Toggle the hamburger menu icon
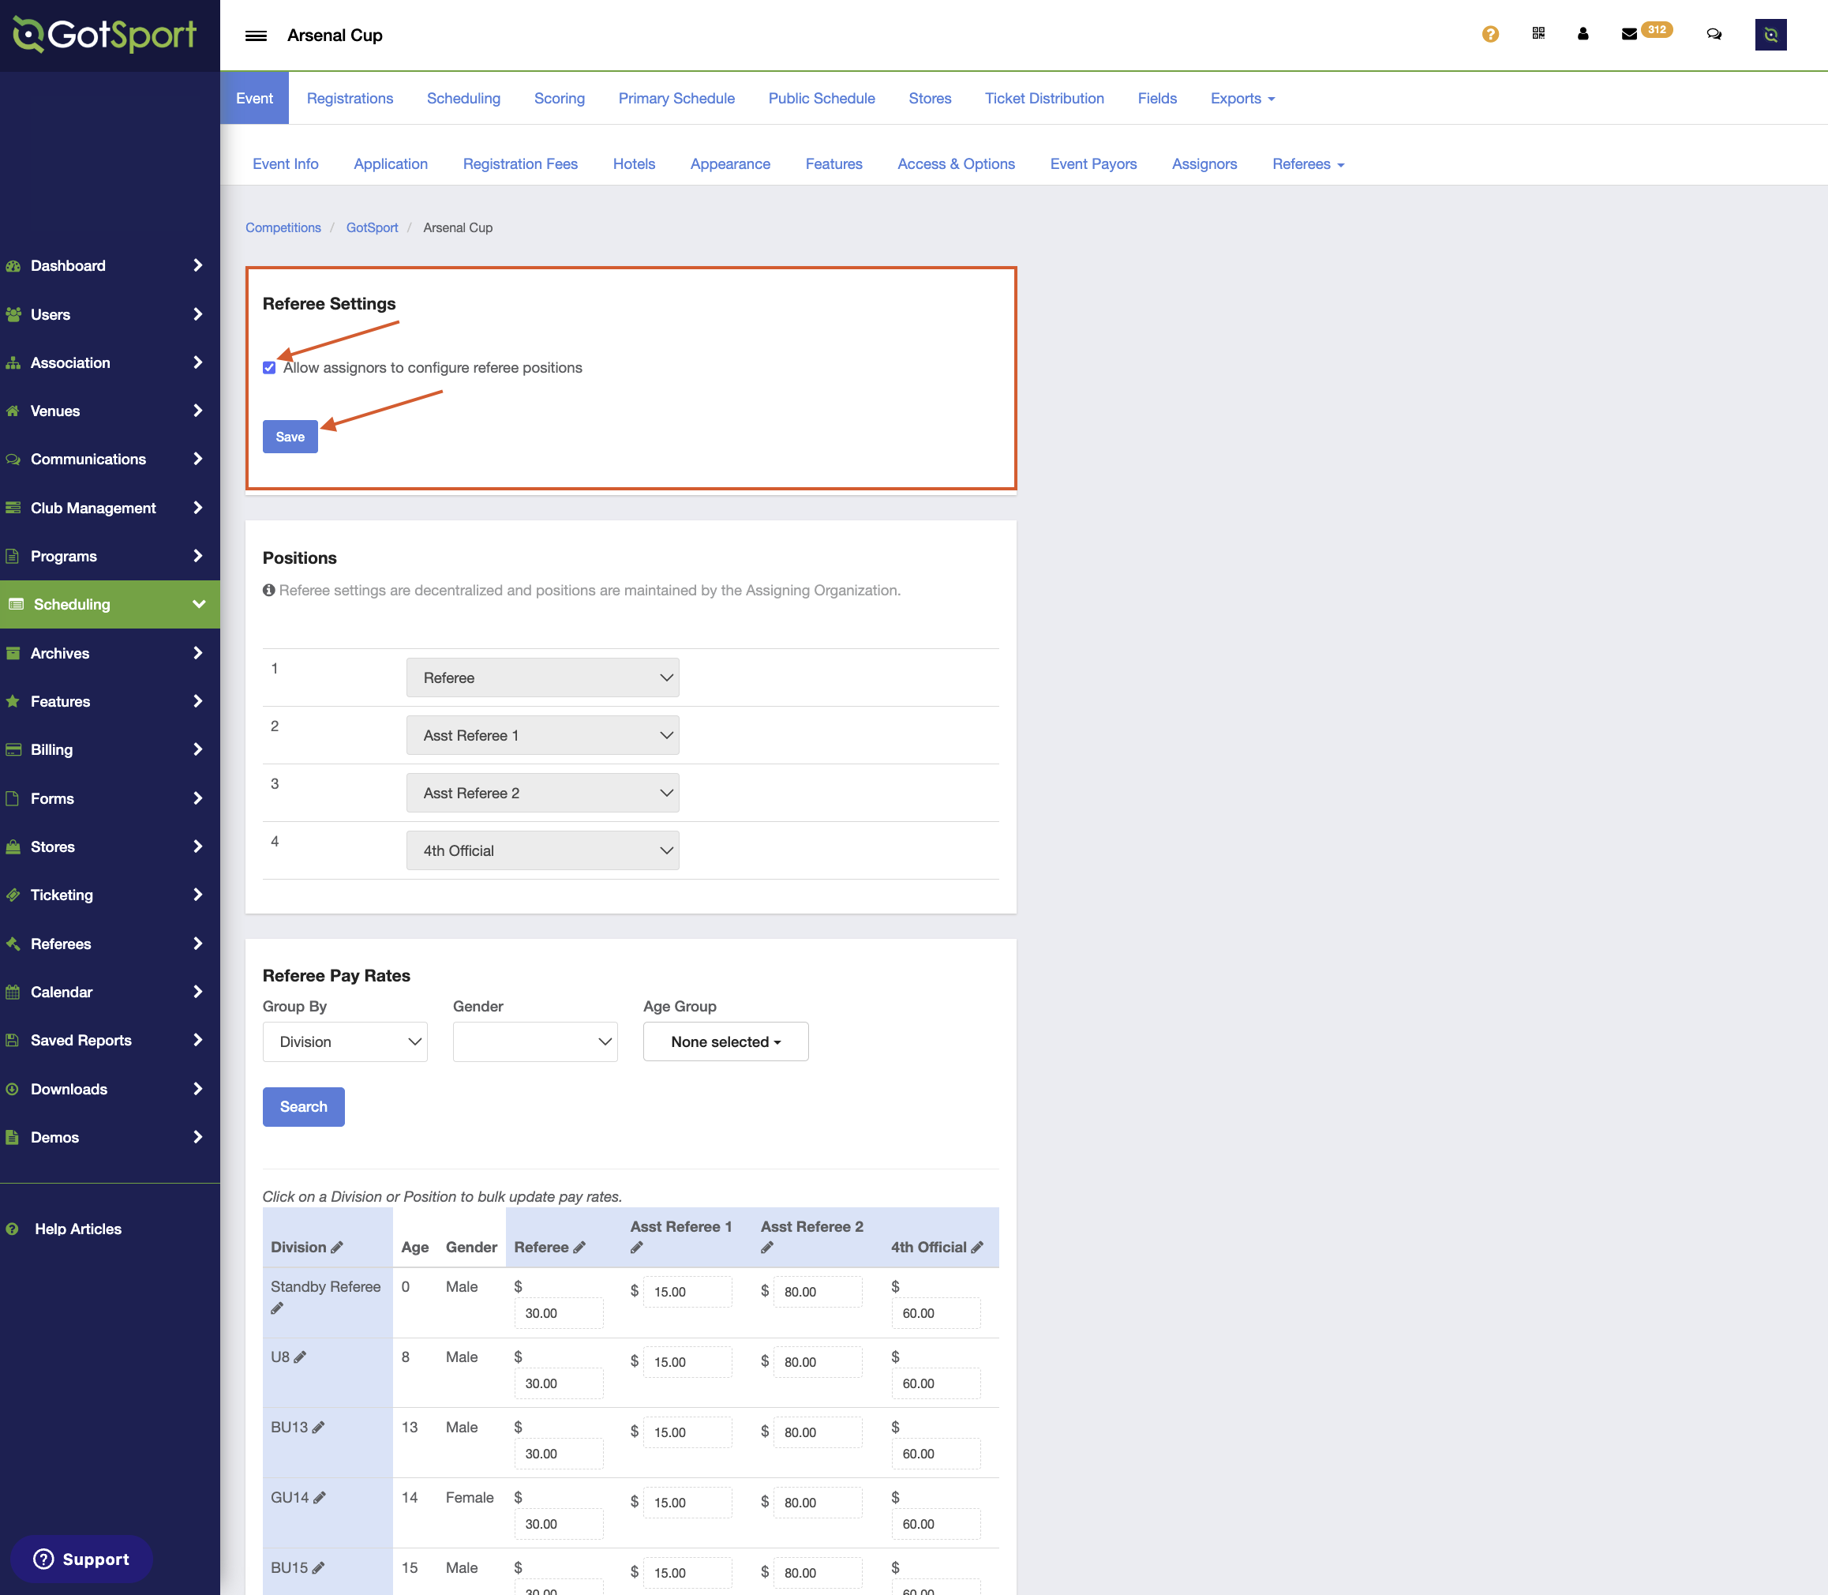This screenshot has height=1595, width=1828. coord(257,36)
